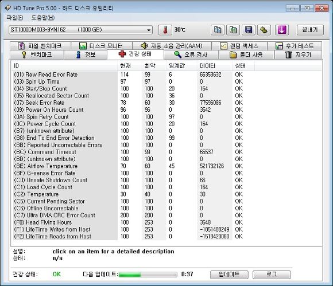Switch to the 자동 소음 관리(AAM) tab
This screenshot has width=333, height=286.
(x=172, y=46)
